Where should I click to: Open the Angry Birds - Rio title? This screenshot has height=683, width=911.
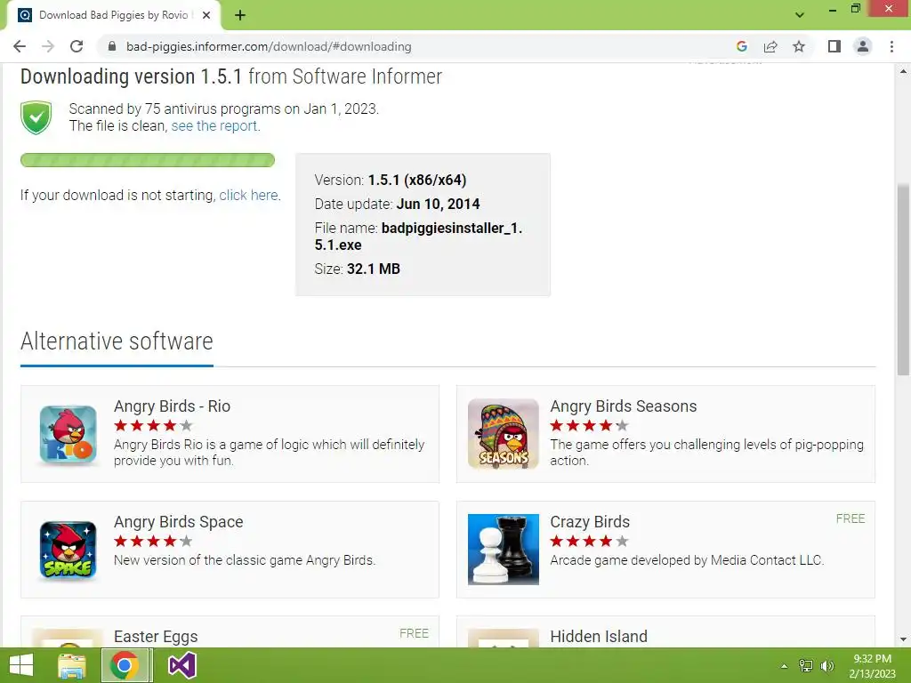[172, 406]
